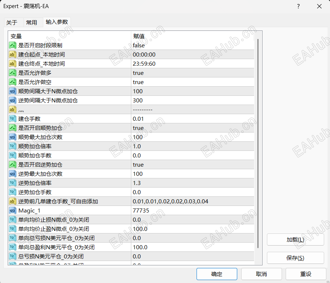Reset parameters with 重设 button
This screenshot has width=330, height=283.
click(306, 274)
